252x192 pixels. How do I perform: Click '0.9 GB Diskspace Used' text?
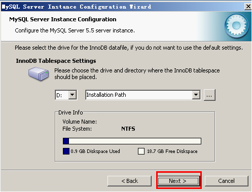tap(95, 151)
